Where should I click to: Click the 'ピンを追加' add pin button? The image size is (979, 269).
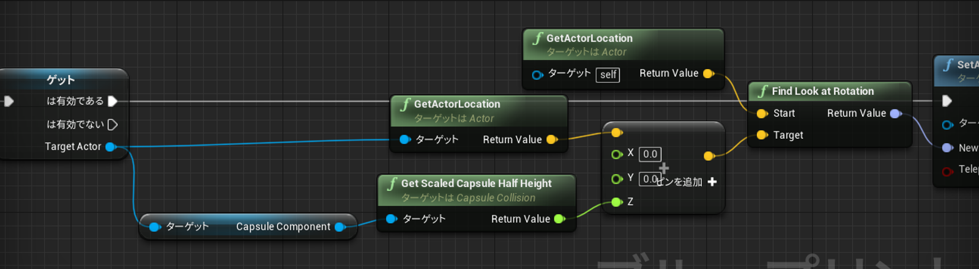point(687,182)
